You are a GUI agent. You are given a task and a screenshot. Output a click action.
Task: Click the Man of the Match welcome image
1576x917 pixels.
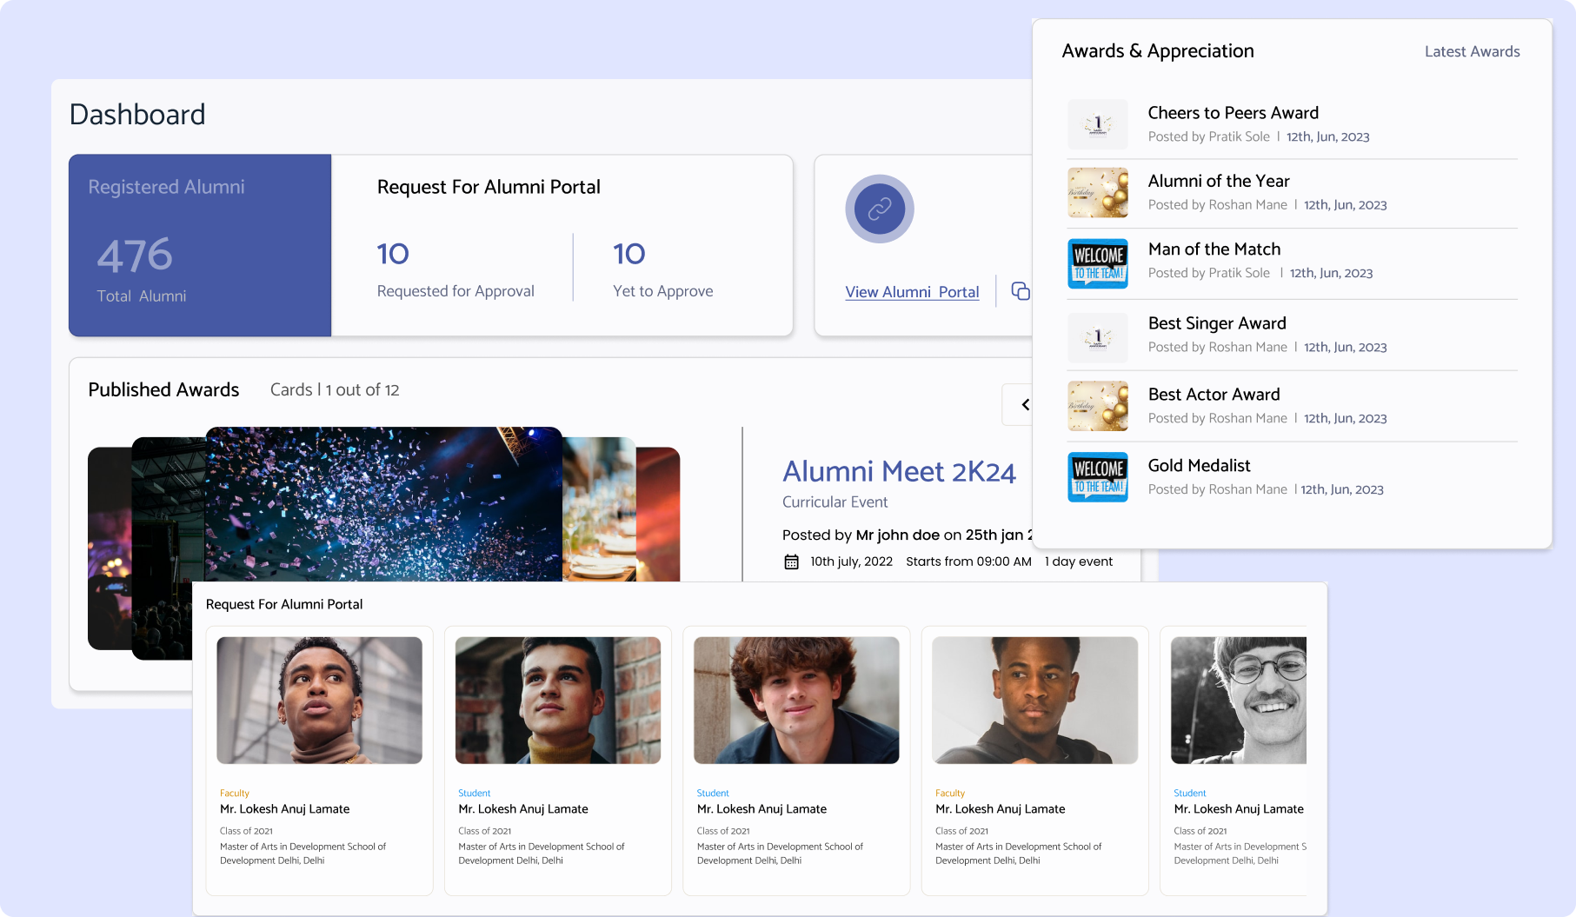click(x=1098, y=263)
